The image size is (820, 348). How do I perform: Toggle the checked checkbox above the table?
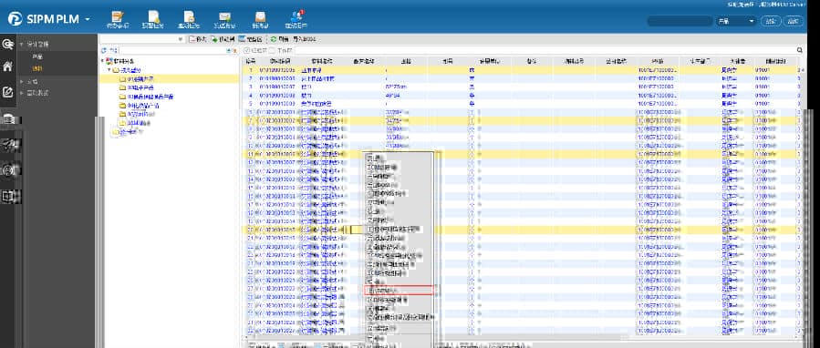click(x=247, y=51)
